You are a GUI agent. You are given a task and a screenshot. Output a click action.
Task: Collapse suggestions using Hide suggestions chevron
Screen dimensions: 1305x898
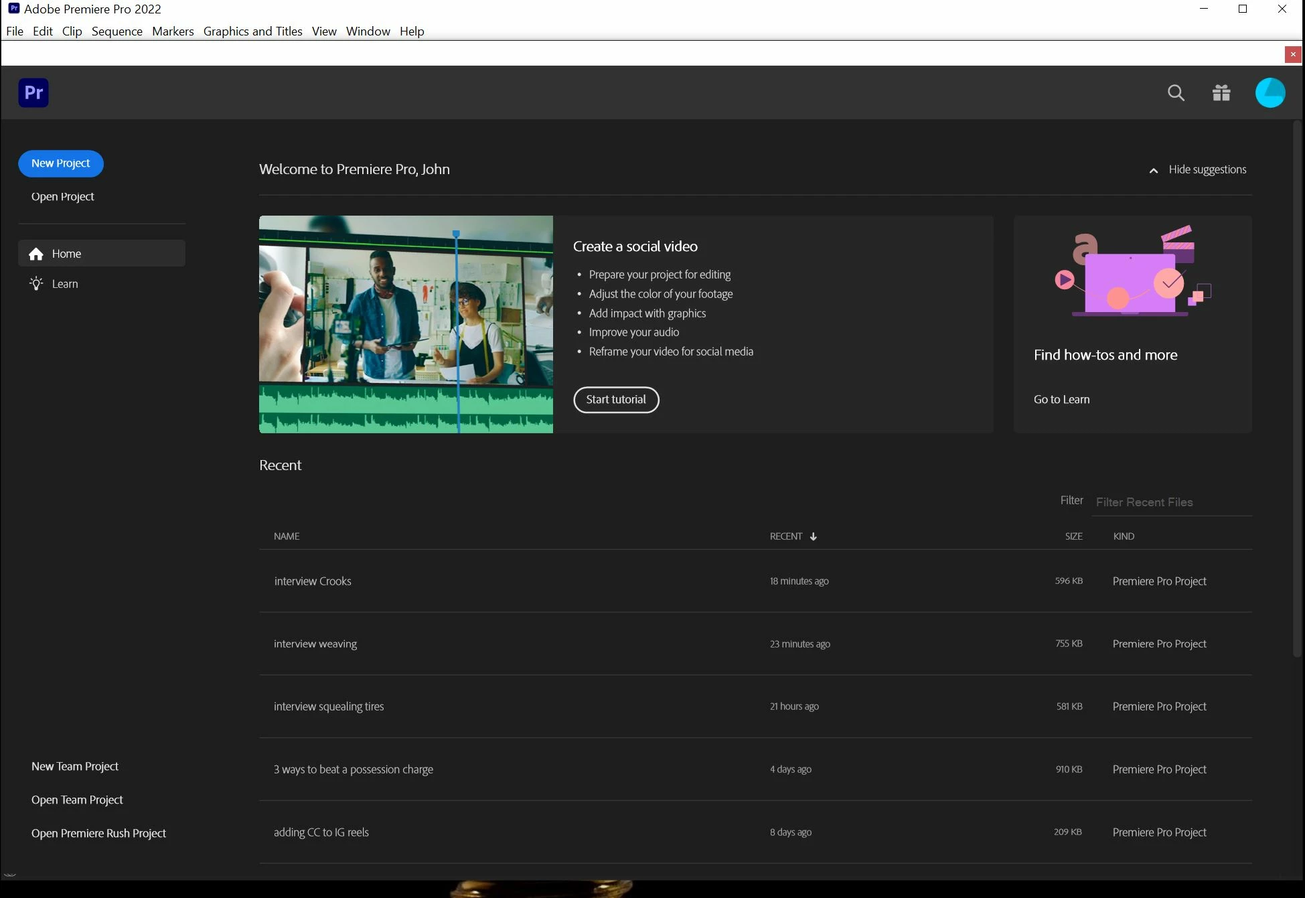(1154, 170)
